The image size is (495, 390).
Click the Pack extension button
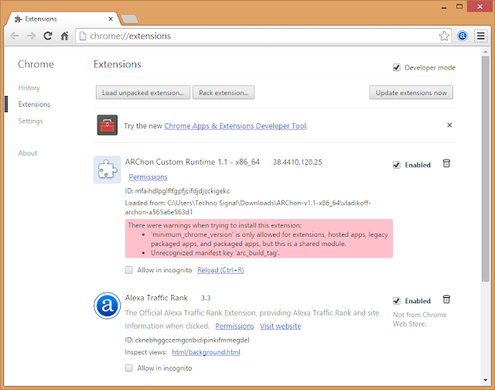point(224,93)
